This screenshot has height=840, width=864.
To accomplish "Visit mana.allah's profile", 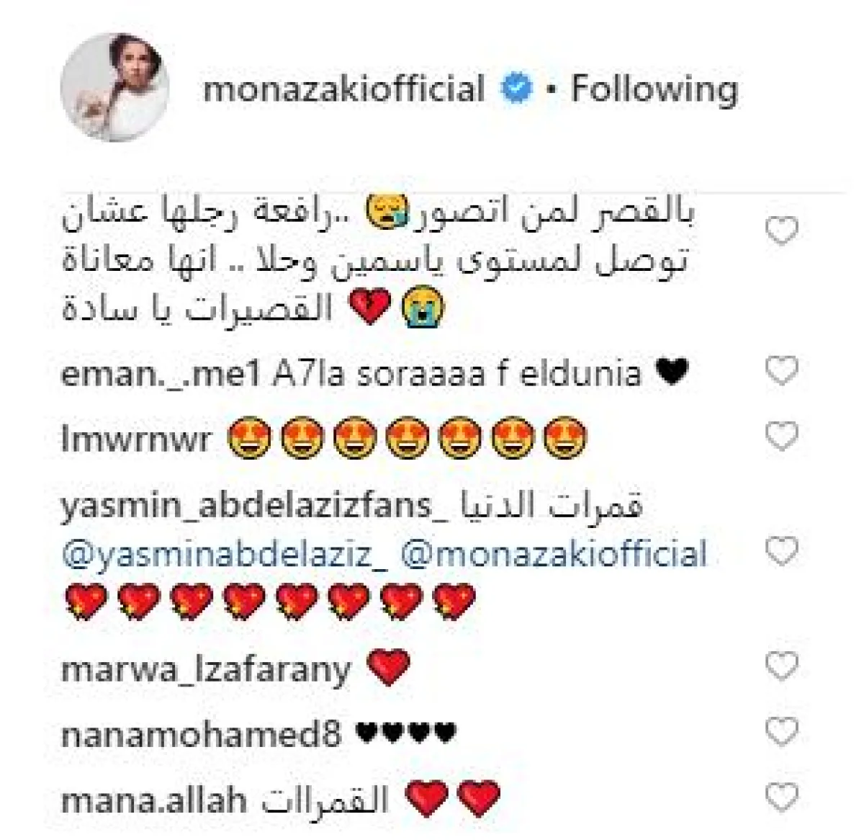I will pos(154,800).
